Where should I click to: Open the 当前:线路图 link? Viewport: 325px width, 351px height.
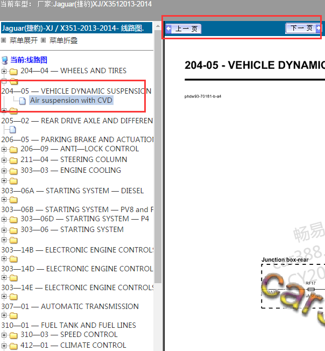pos(29,60)
